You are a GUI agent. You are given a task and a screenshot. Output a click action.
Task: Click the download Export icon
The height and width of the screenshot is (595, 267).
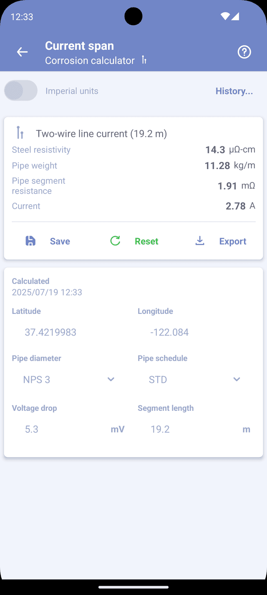[x=200, y=241]
